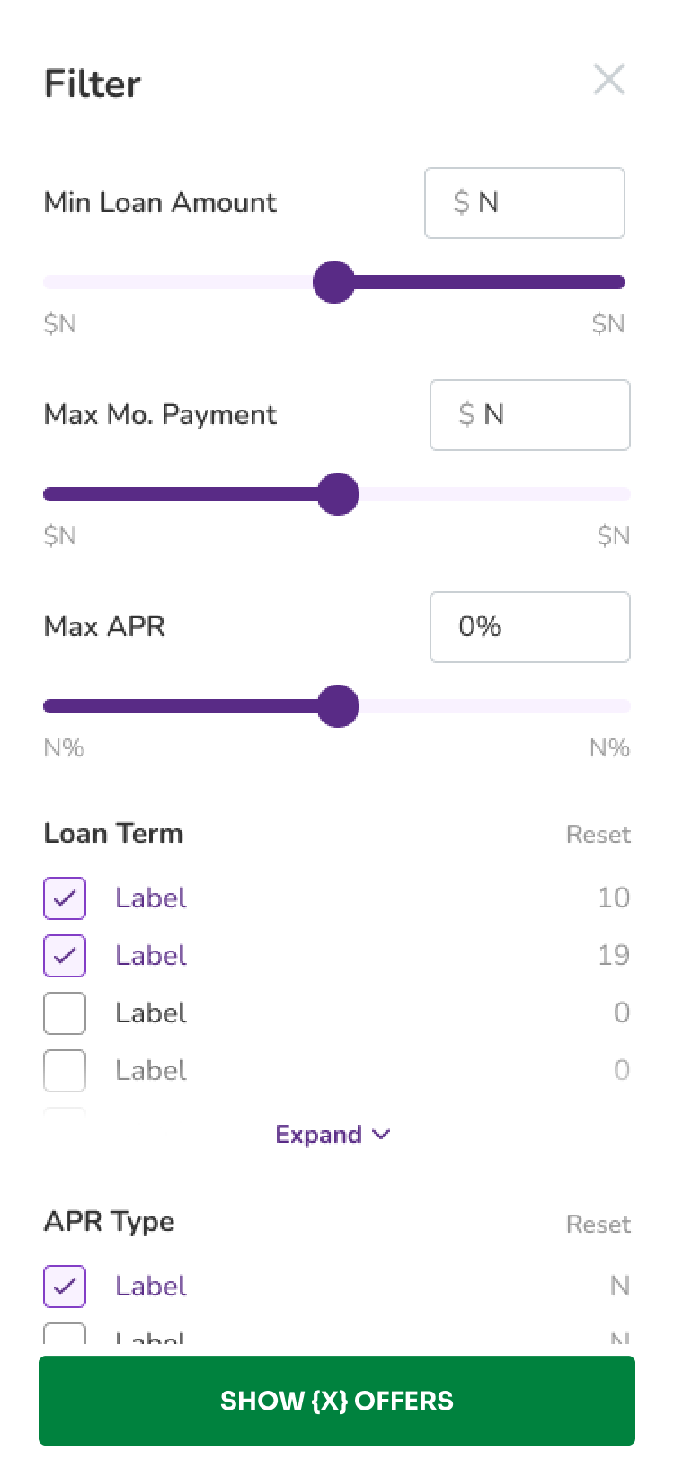Reset the Loan Term filters
This screenshot has height=1459, width=674.
pyautogui.click(x=598, y=835)
